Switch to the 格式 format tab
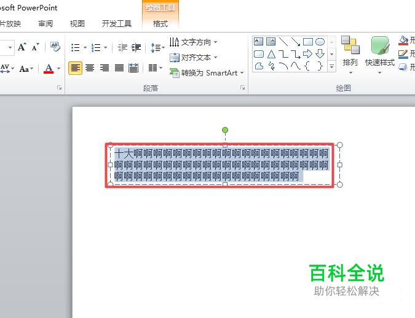The image size is (415, 318). point(160,24)
